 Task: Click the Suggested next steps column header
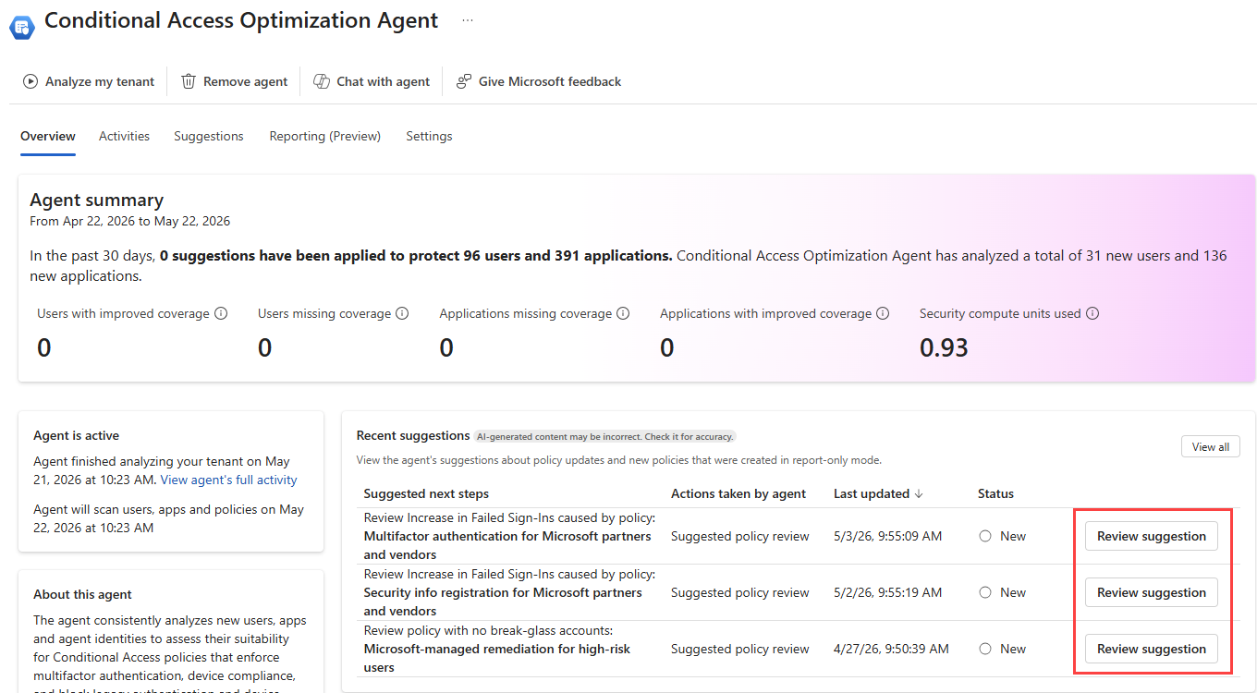coord(426,494)
